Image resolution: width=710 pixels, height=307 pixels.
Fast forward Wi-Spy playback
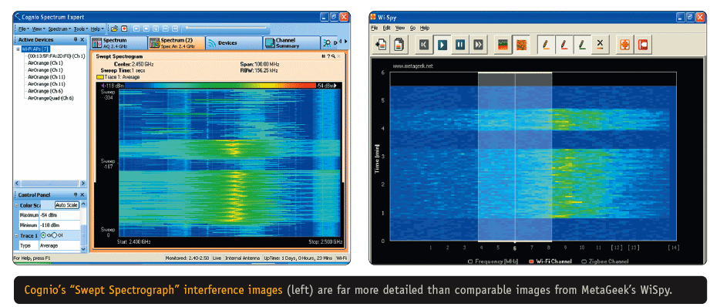coord(478,45)
